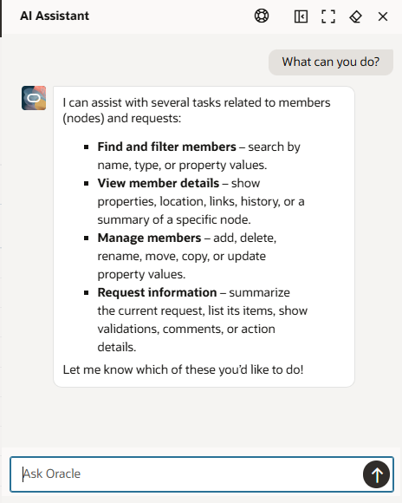Click the "AI Assistant" panel title

55,16
